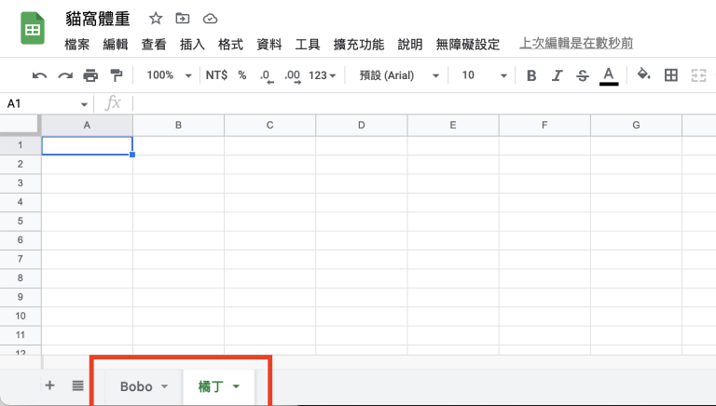716x406 pixels.
Task: Click the fill color paint bucket
Action: tap(643, 75)
